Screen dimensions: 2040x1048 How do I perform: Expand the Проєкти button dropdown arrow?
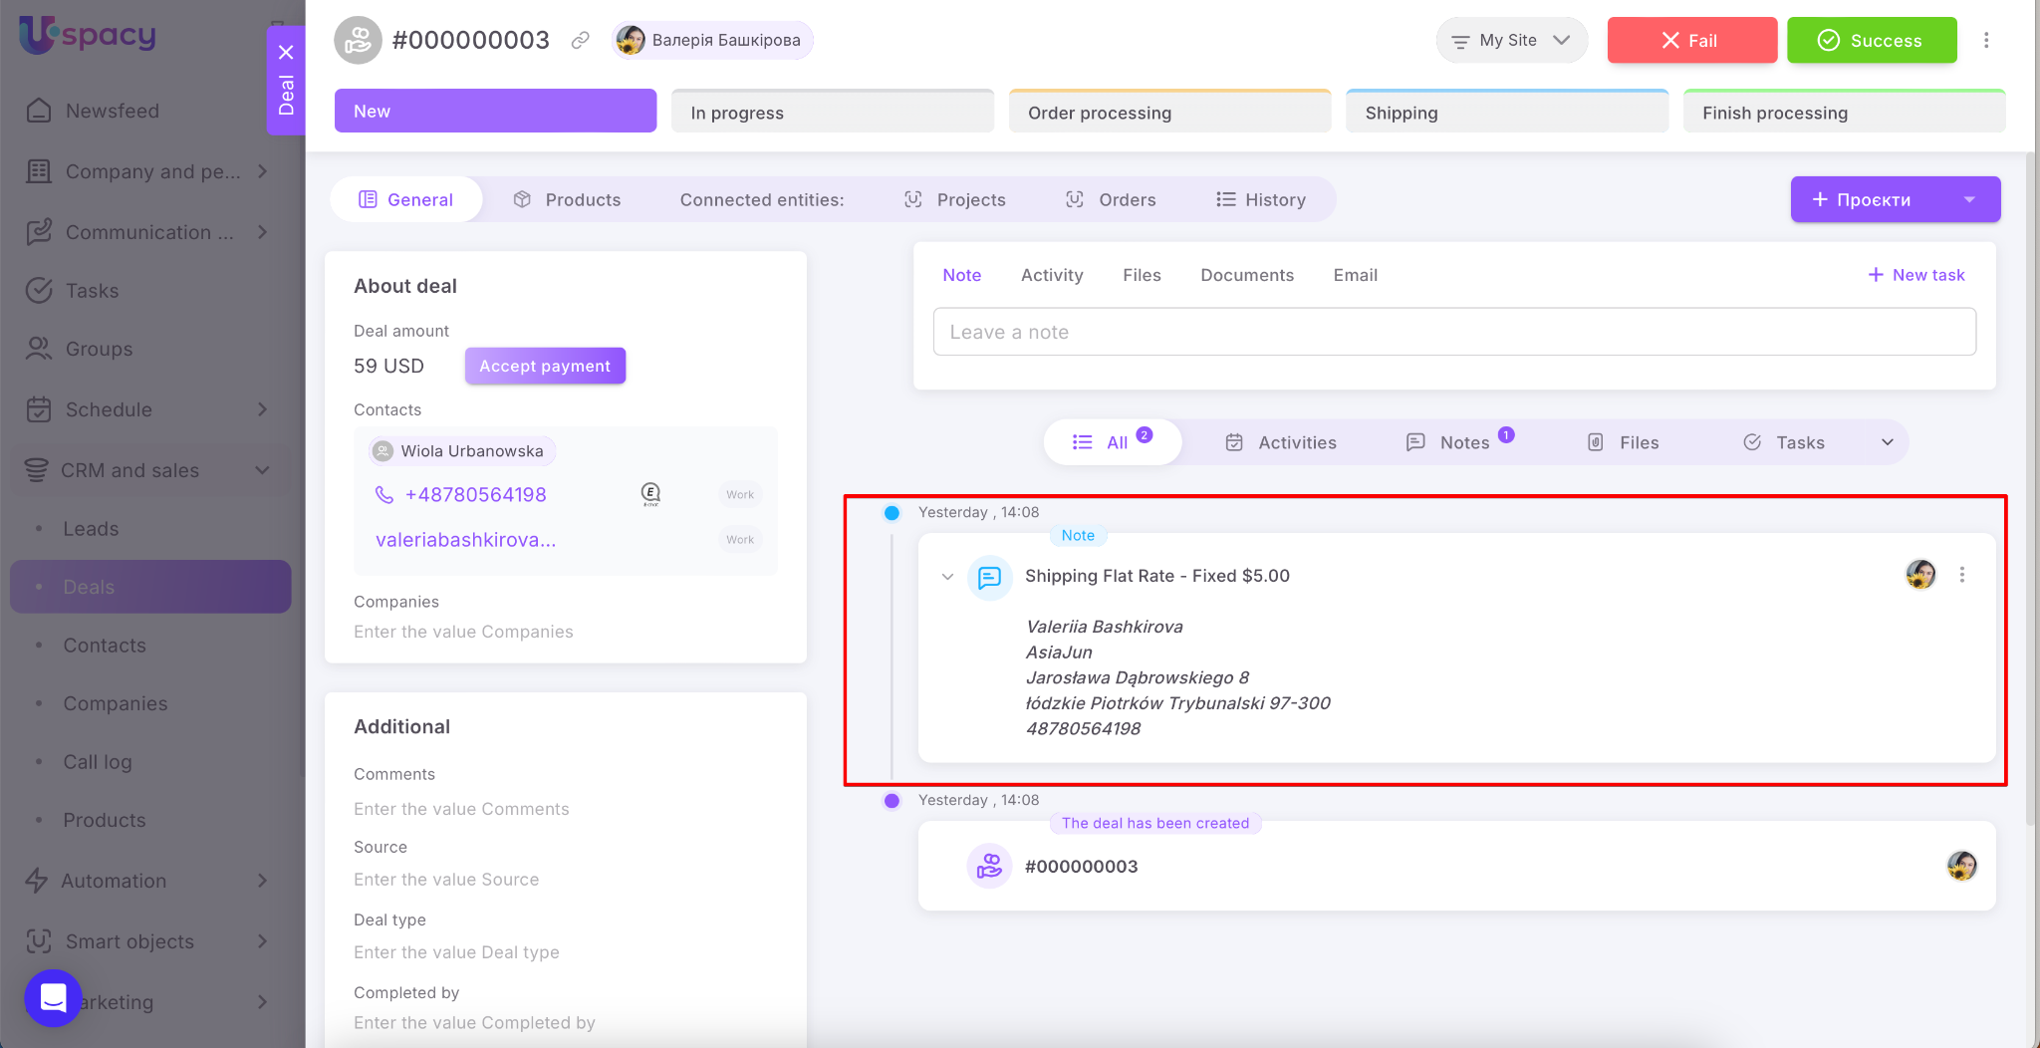[x=1968, y=199]
